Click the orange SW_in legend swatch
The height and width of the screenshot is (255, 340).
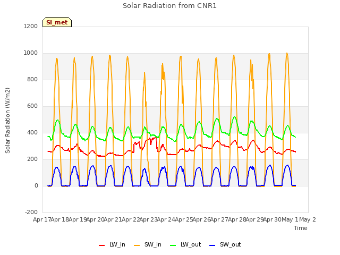click(x=137, y=245)
